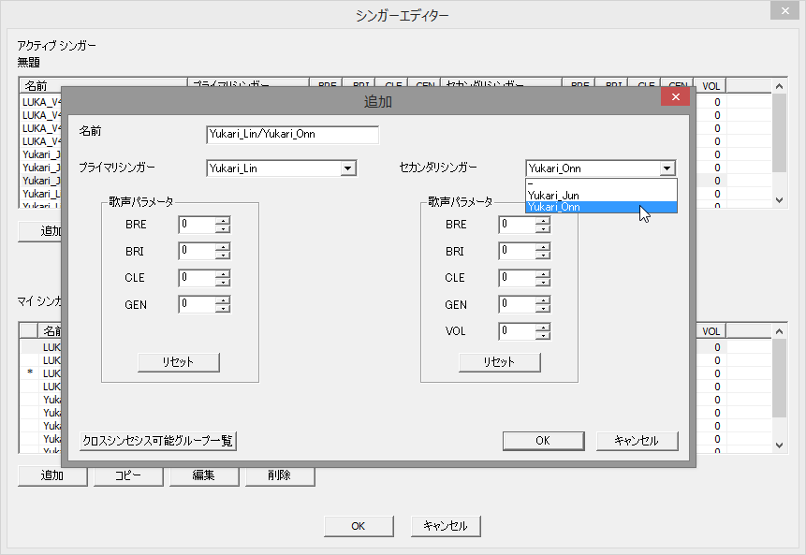Viewport: 806px width, 555px height.
Task: Click the up arrow of the active singer list scrollbar
Action: 779,86
